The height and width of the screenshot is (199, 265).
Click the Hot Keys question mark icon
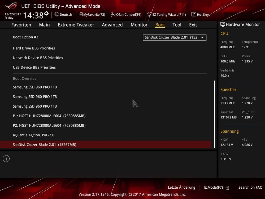(x=194, y=14)
